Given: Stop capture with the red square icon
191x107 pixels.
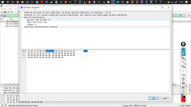Looking at the screenshot, I should [x=5, y=12].
